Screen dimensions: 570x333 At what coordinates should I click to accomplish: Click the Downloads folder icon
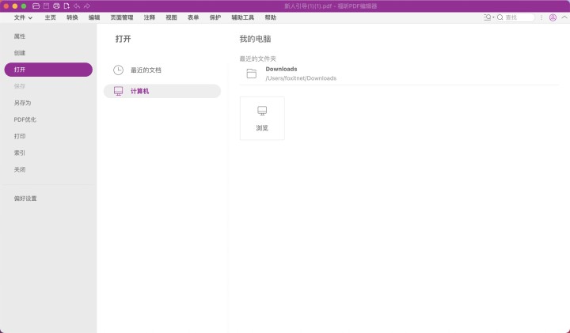tap(252, 74)
